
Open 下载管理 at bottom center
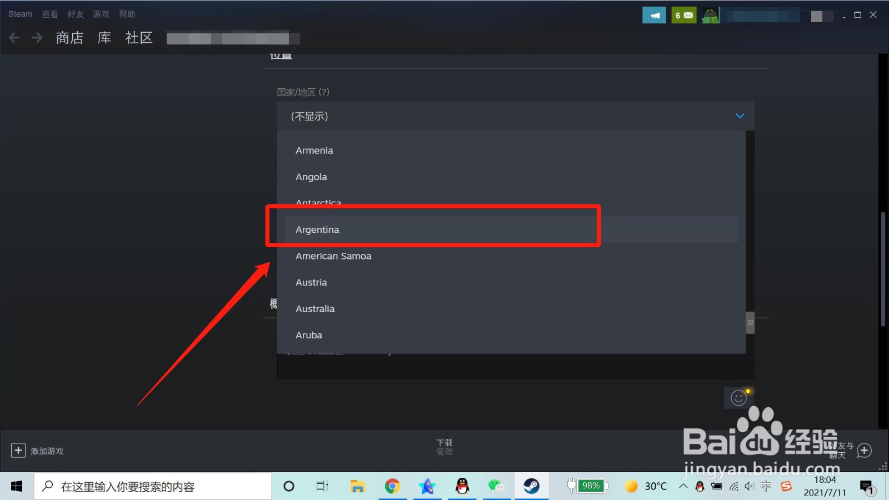coord(444,447)
